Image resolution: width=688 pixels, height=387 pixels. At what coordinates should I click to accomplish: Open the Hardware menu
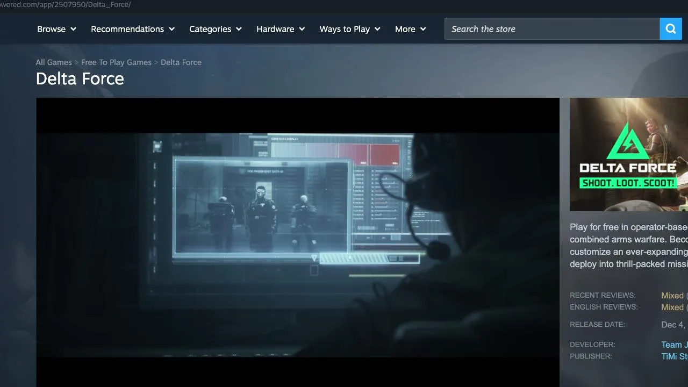(281, 29)
